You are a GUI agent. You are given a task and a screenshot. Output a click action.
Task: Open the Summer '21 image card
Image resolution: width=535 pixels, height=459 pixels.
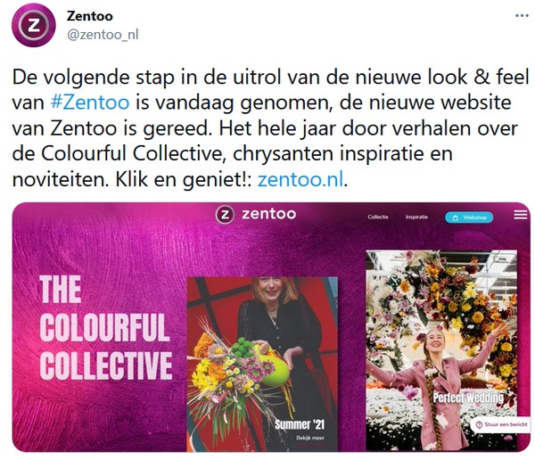262,364
